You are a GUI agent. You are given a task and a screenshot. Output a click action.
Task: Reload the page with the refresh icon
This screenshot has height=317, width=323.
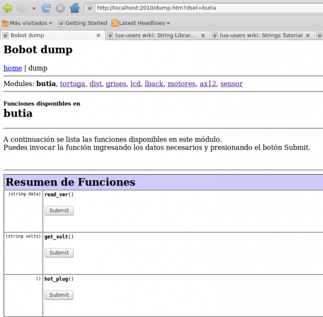pyautogui.click(x=47, y=8)
